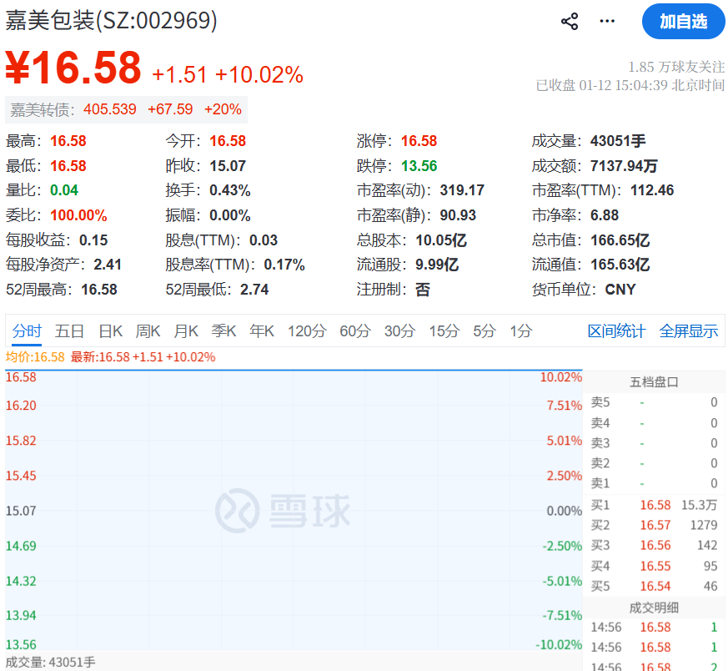Select the 日K candlestick tab
Viewport: 728px width, 671px height.
coord(110,330)
